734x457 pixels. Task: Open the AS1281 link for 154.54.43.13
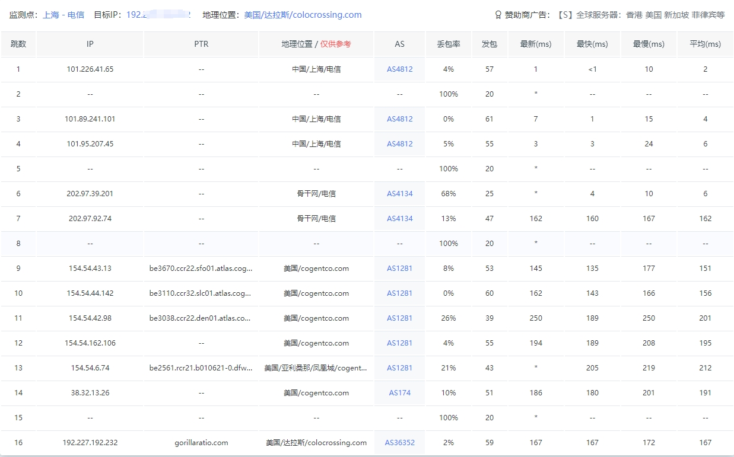(x=400, y=269)
